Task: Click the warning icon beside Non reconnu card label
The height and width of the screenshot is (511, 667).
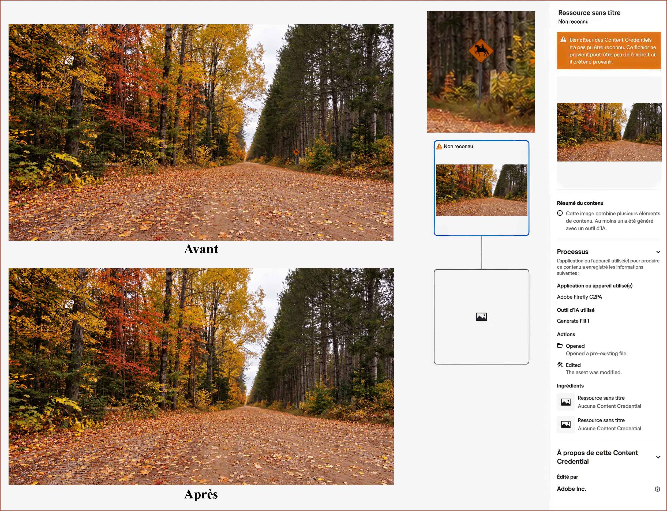Action: point(439,146)
